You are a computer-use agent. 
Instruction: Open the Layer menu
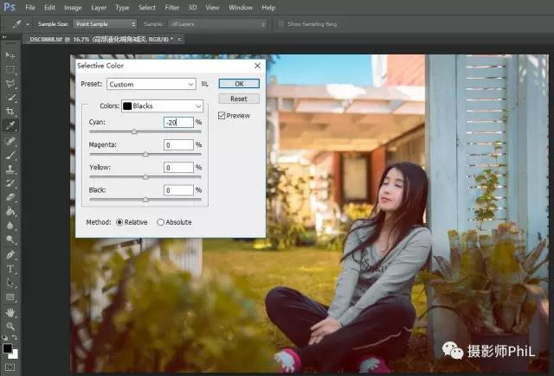99,8
